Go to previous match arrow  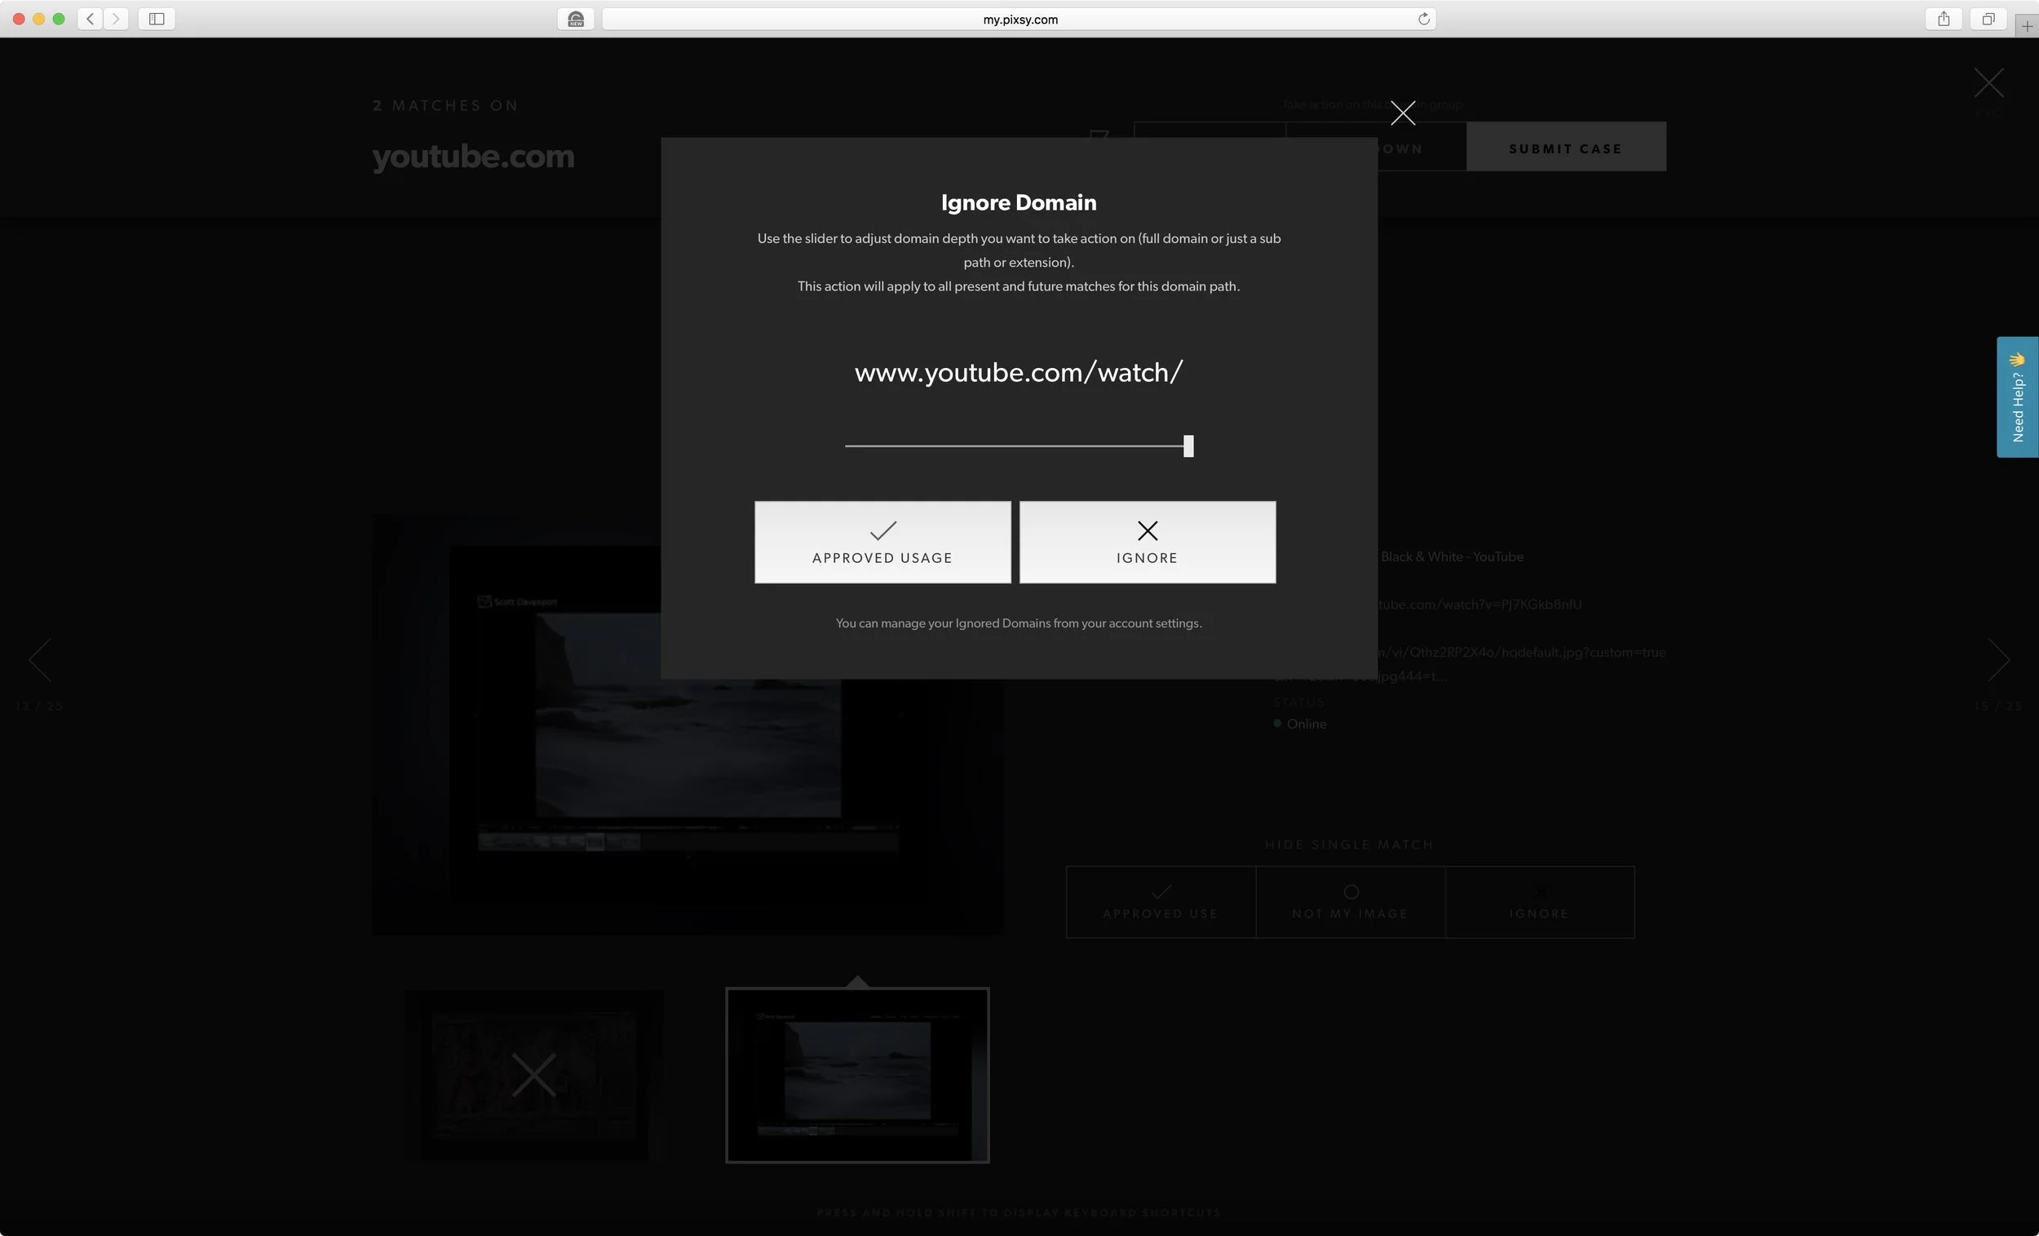pos(40,660)
